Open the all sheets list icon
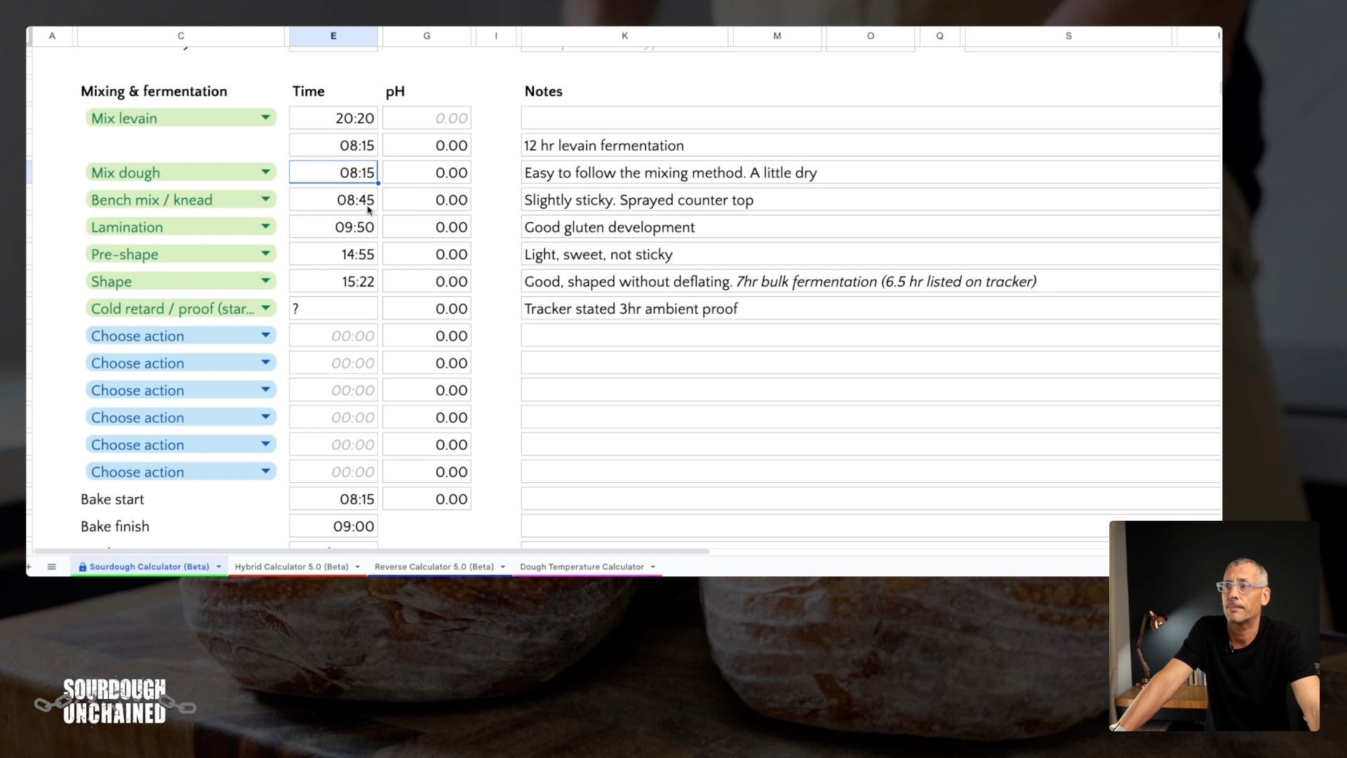 (x=51, y=566)
